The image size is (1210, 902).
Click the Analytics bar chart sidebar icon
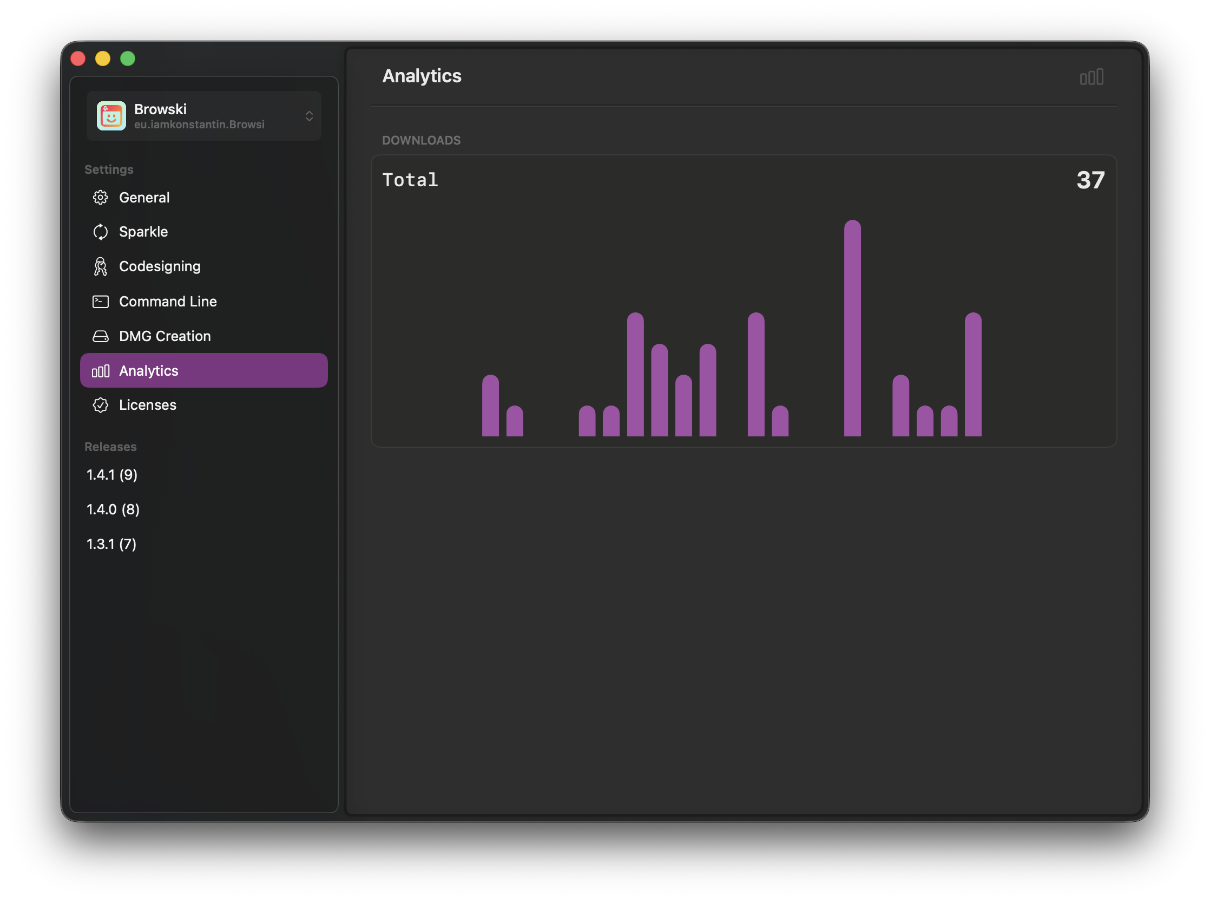101,371
